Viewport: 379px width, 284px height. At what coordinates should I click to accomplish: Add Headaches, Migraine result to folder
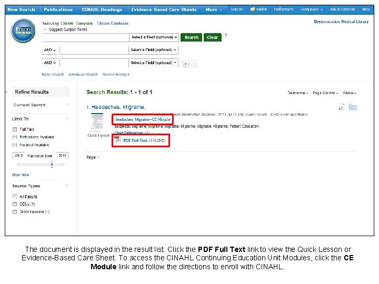point(353,107)
